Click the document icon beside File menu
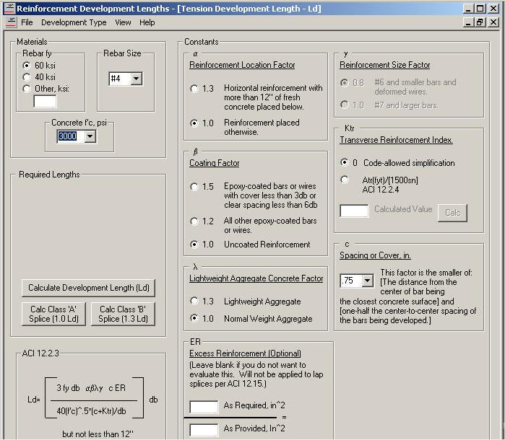 [12, 22]
